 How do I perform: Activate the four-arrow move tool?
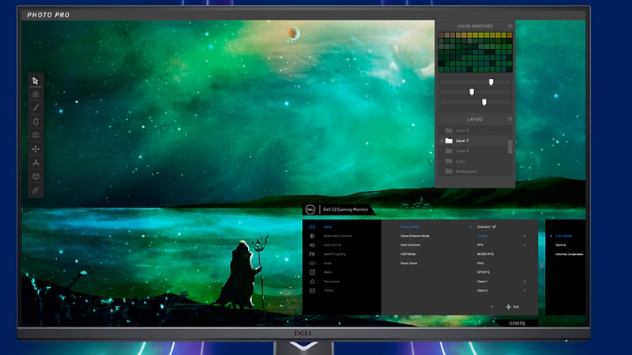pyautogui.click(x=36, y=148)
